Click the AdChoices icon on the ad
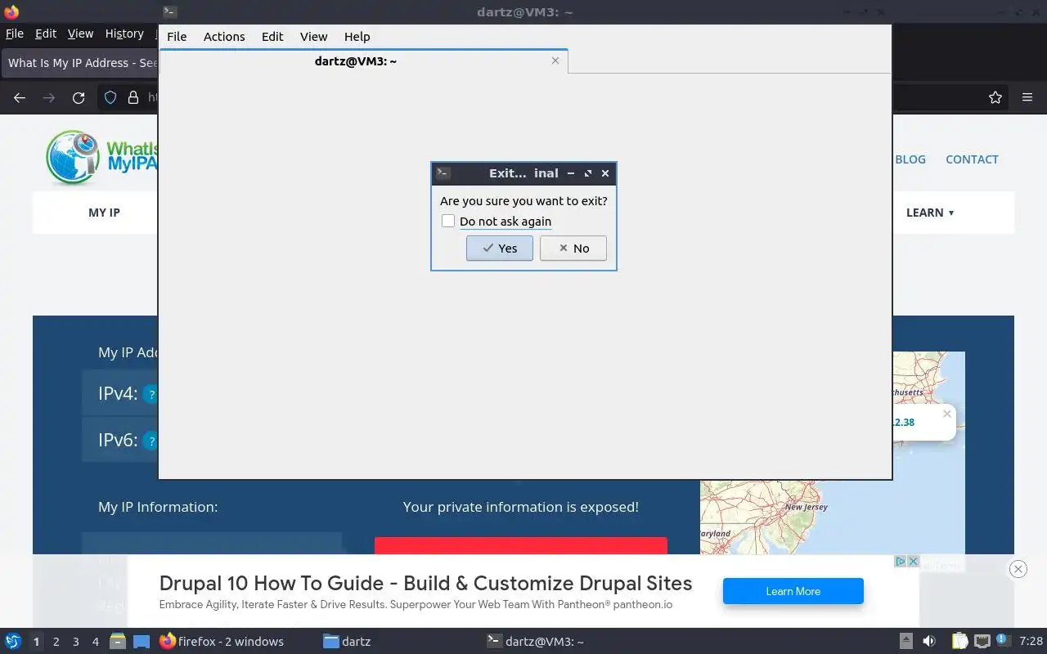This screenshot has width=1047, height=654. [900, 561]
